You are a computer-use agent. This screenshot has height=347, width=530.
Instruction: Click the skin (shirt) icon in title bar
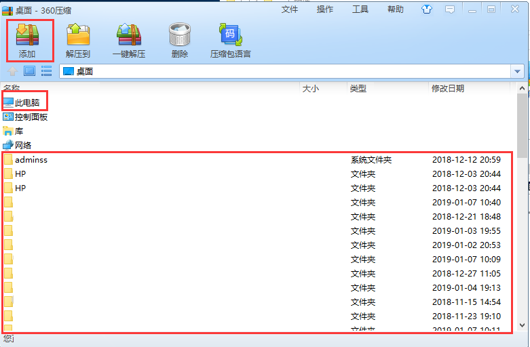pyautogui.click(x=426, y=9)
